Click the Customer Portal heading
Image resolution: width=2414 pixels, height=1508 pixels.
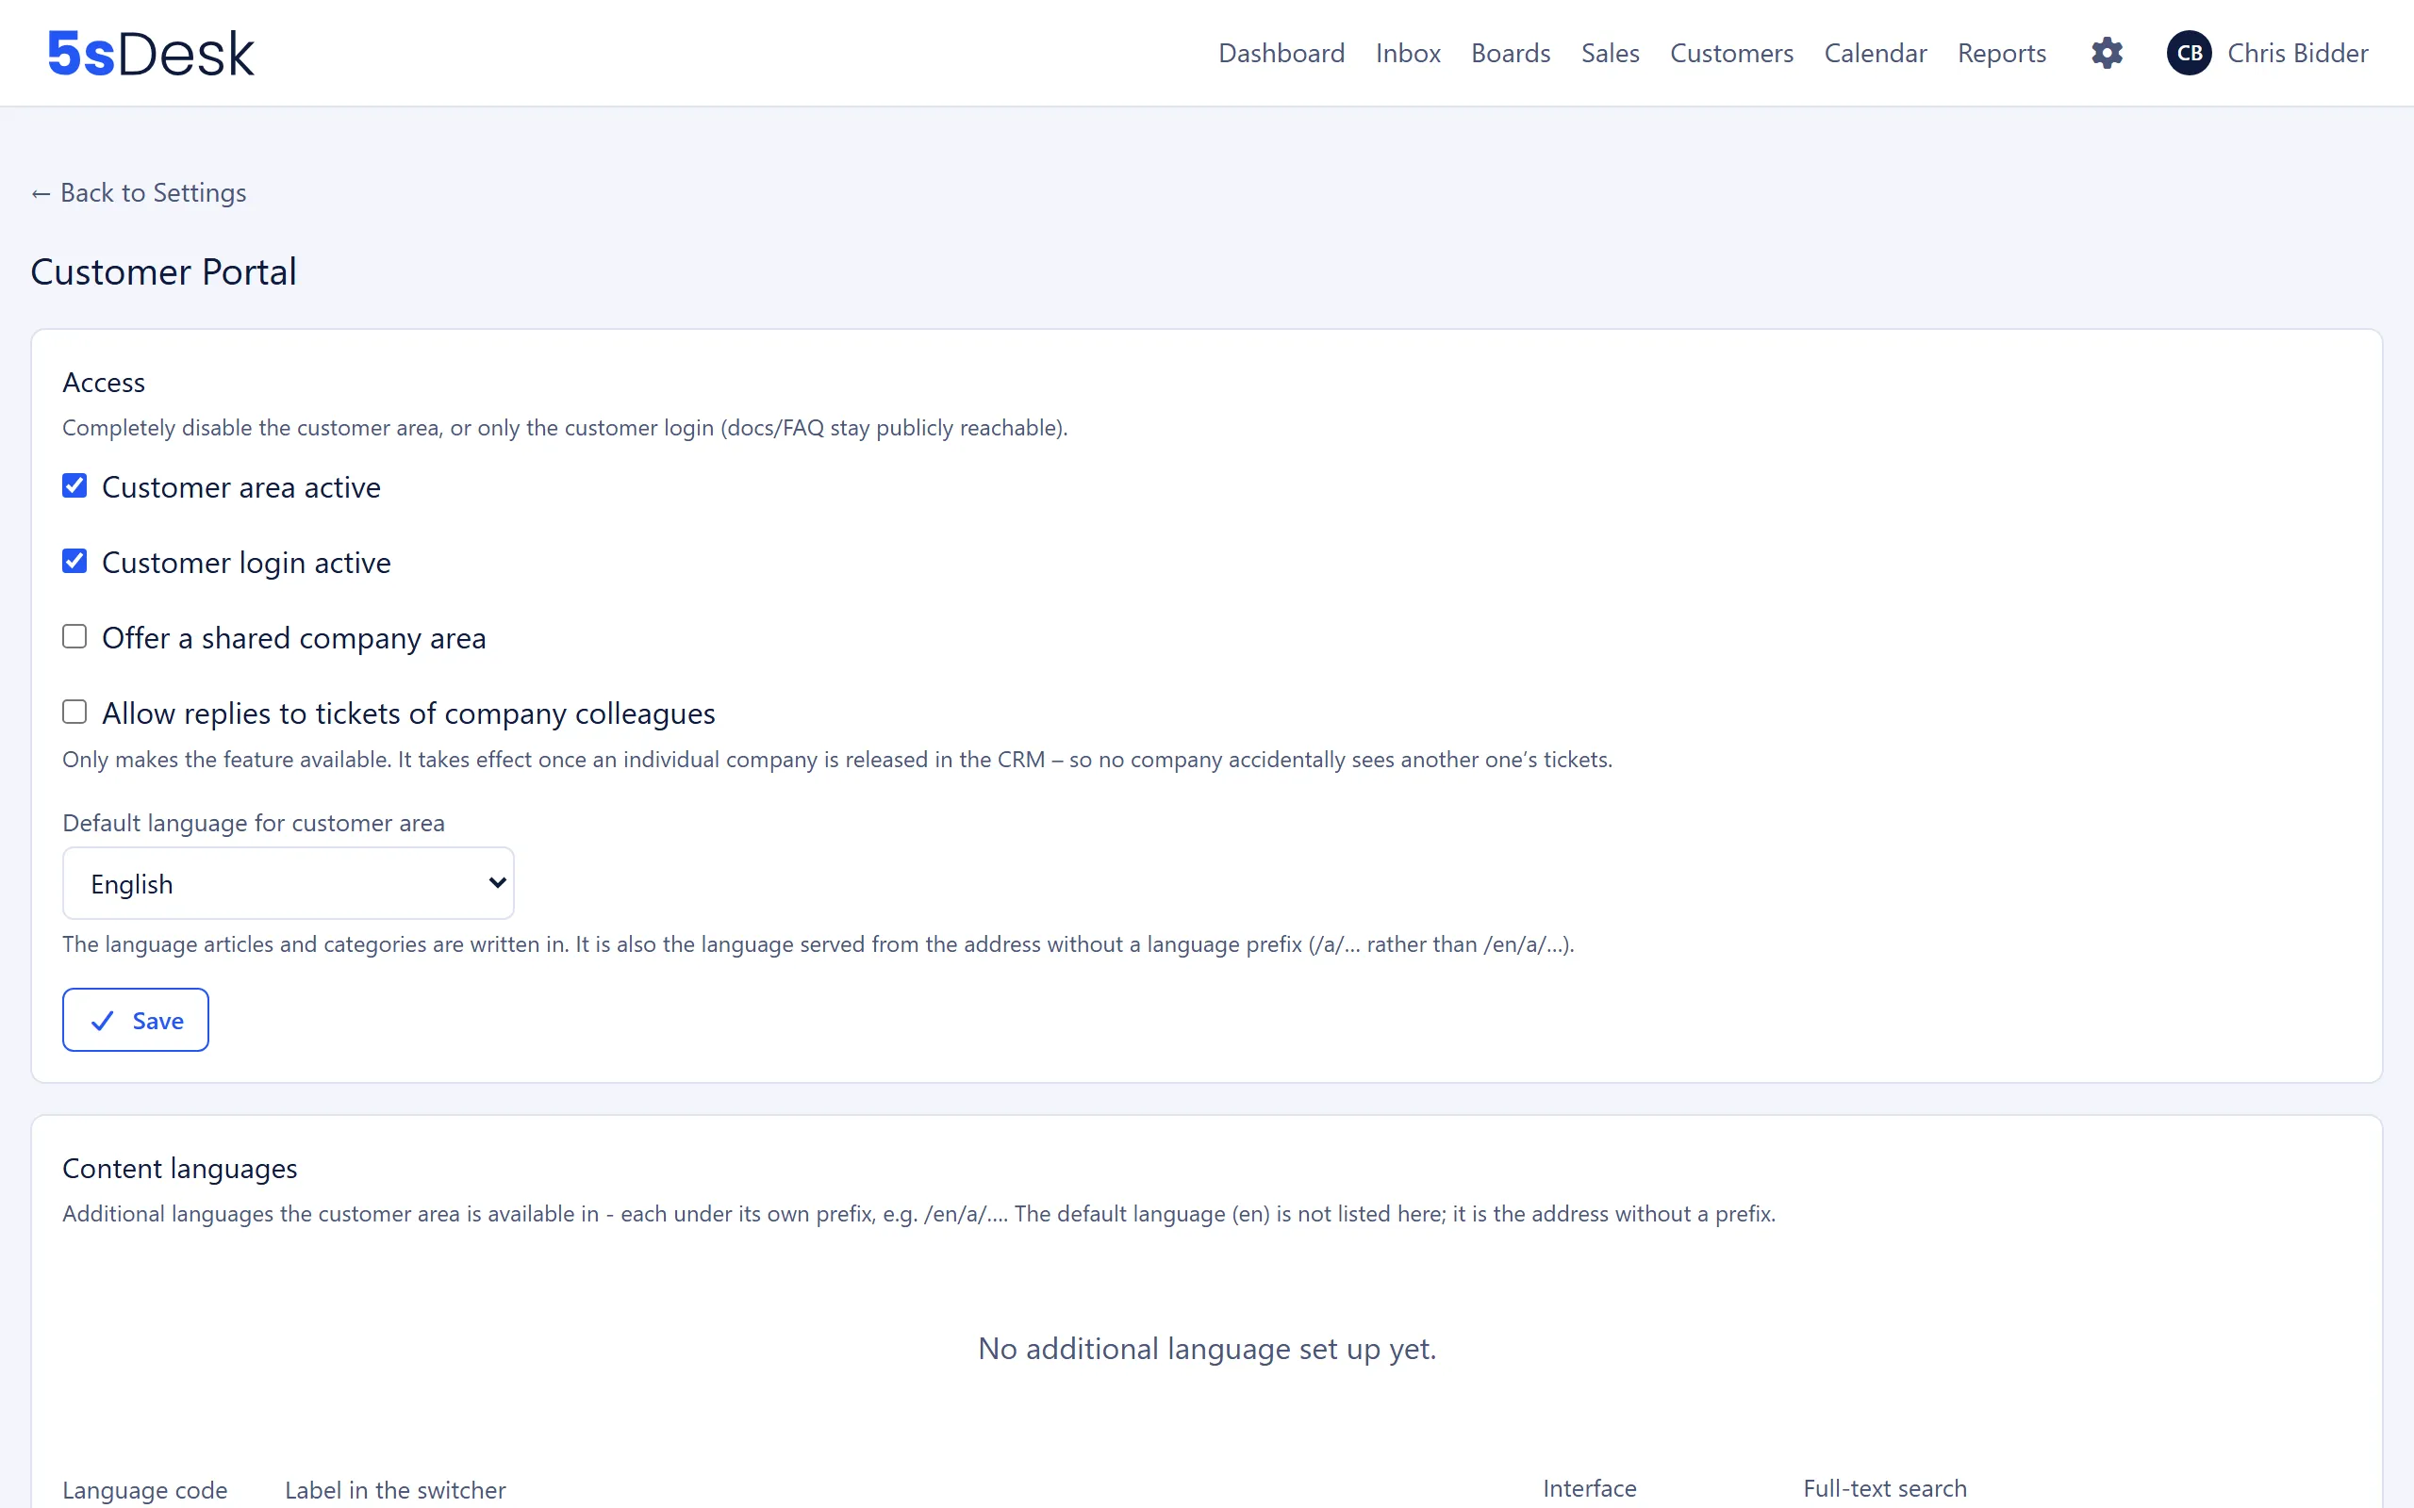pos(163,271)
